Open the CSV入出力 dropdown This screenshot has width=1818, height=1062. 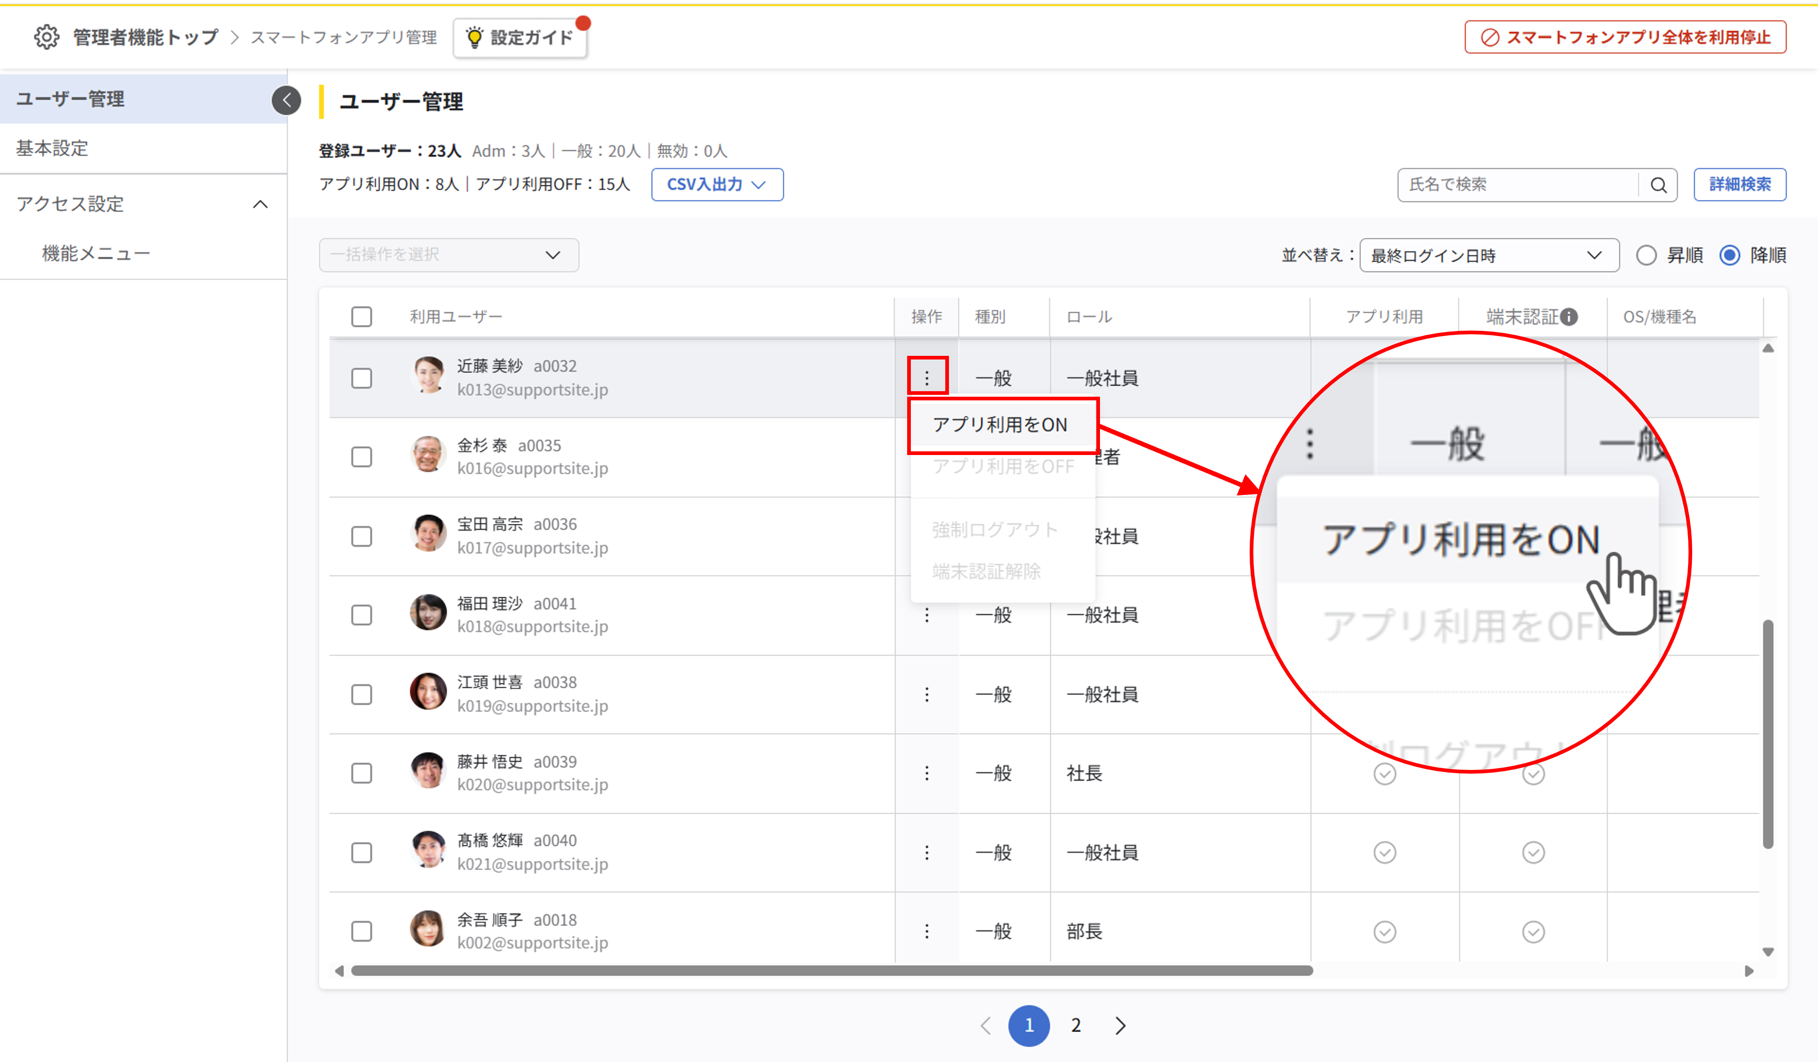coord(717,185)
